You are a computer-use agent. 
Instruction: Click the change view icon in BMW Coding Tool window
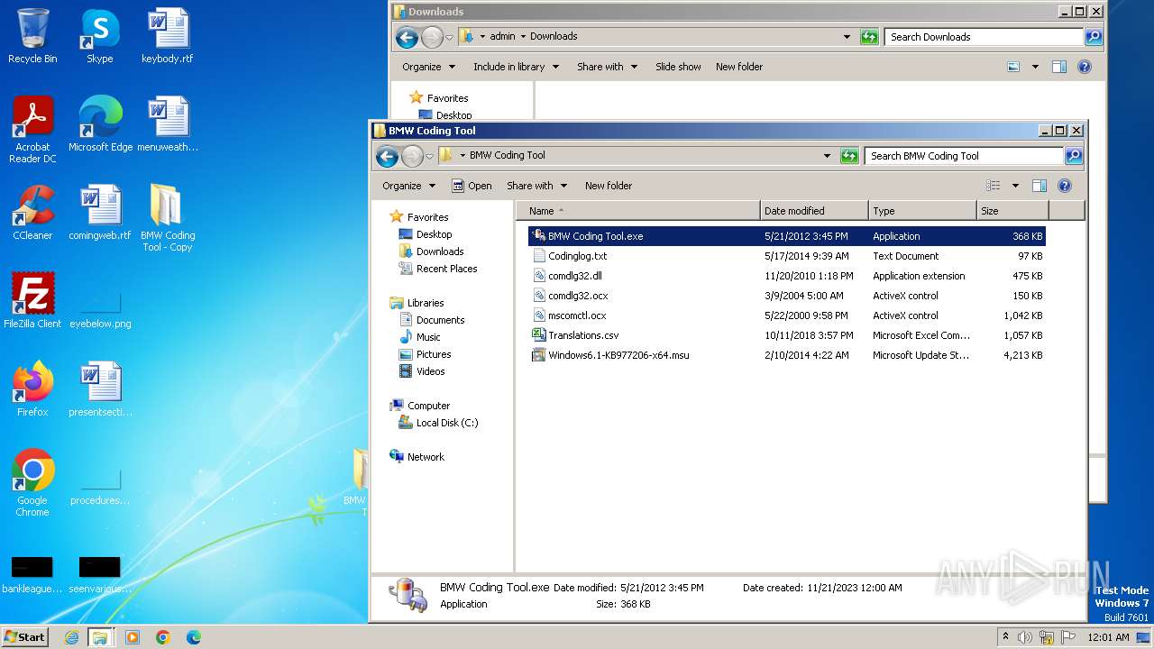[994, 186]
